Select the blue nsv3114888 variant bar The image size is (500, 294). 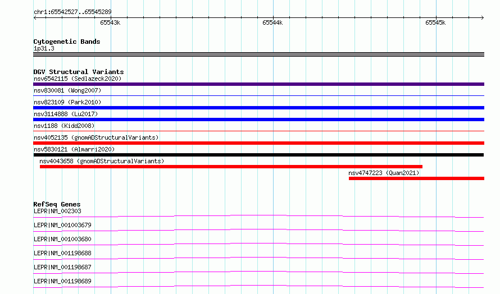coord(258,120)
